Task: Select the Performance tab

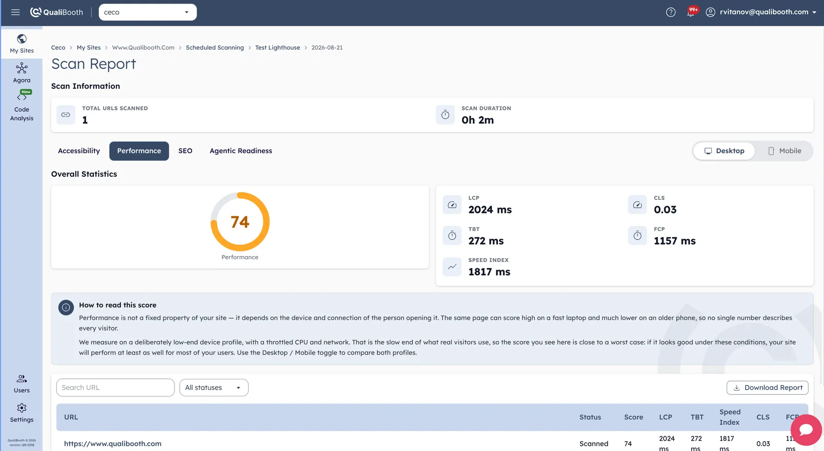Action: [x=139, y=151]
